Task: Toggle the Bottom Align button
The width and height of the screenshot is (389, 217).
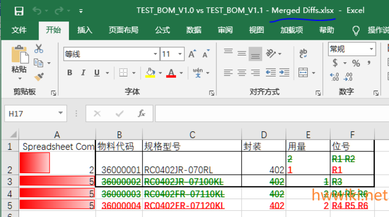Action: point(255,54)
